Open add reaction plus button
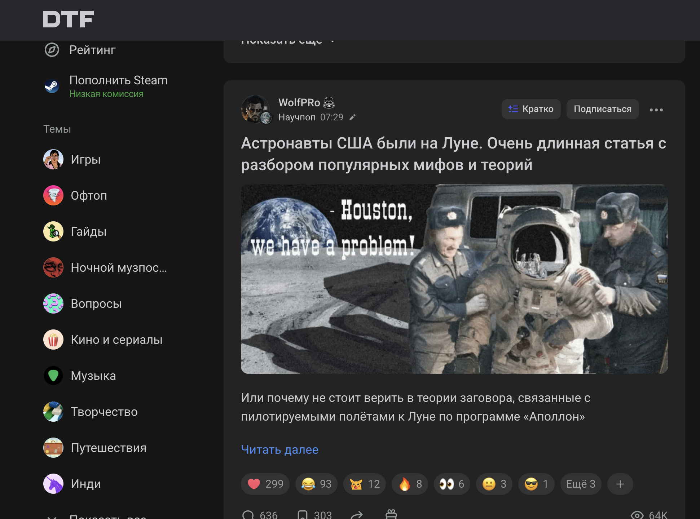 pos(620,484)
